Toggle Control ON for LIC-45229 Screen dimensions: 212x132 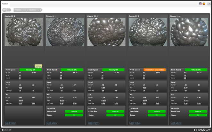point(74,111)
